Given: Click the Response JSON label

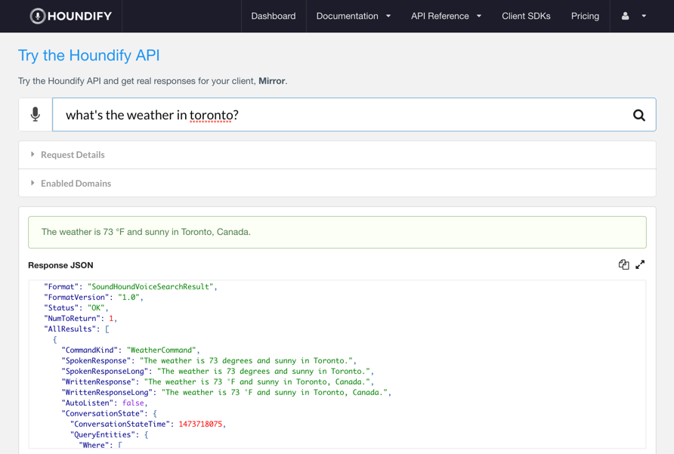Looking at the screenshot, I should (60, 265).
